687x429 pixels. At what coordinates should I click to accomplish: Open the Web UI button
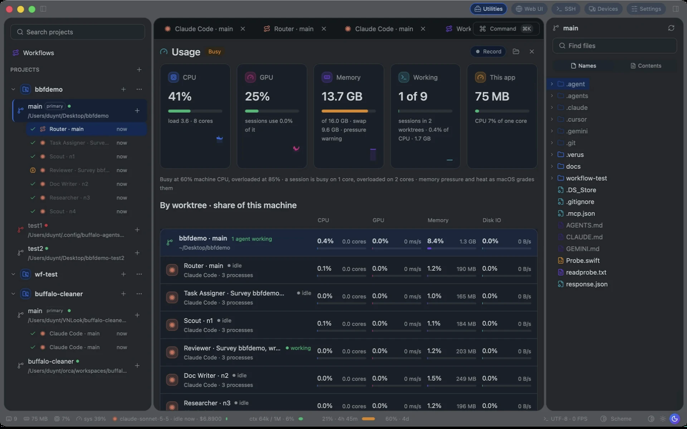529,9
